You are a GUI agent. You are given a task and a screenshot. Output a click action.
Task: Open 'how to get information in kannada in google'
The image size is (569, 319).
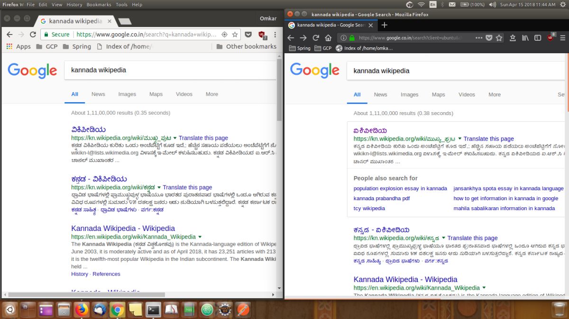(x=506, y=198)
